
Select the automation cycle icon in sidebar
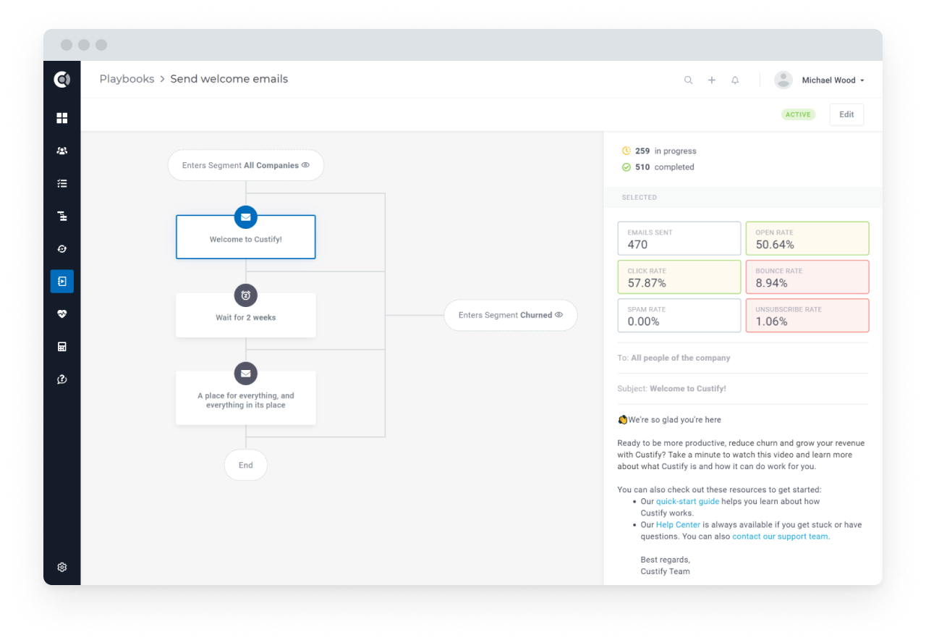61,248
